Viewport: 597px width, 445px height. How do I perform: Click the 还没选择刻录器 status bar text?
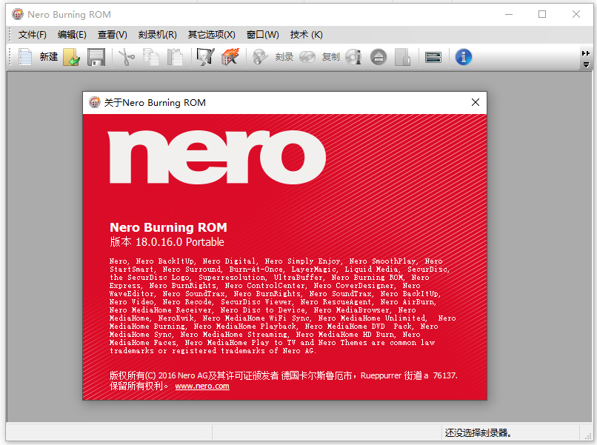478,433
